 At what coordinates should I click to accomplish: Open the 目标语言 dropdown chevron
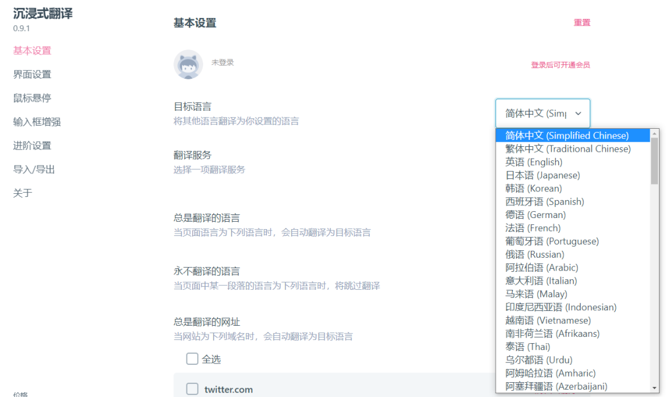(579, 113)
